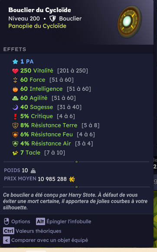This screenshot has height=252, width=157.
Task: Open the Panoplie du Cycloïde set link
Action: pos(37,26)
